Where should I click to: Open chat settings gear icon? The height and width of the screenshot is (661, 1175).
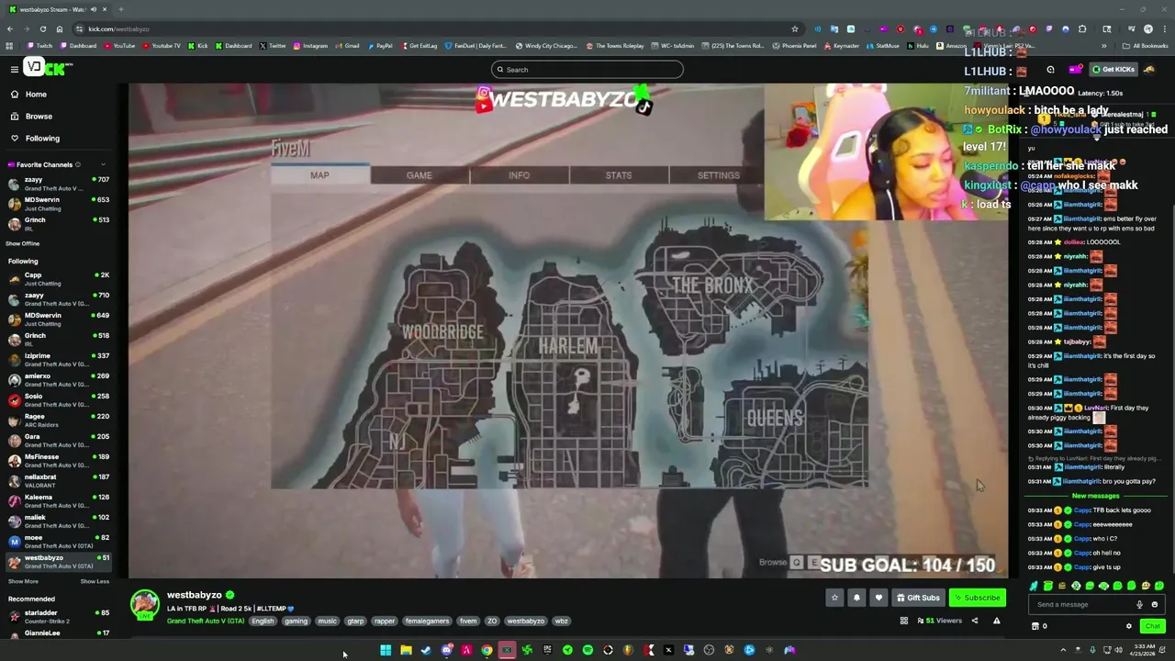click(x=1129, y=626)
